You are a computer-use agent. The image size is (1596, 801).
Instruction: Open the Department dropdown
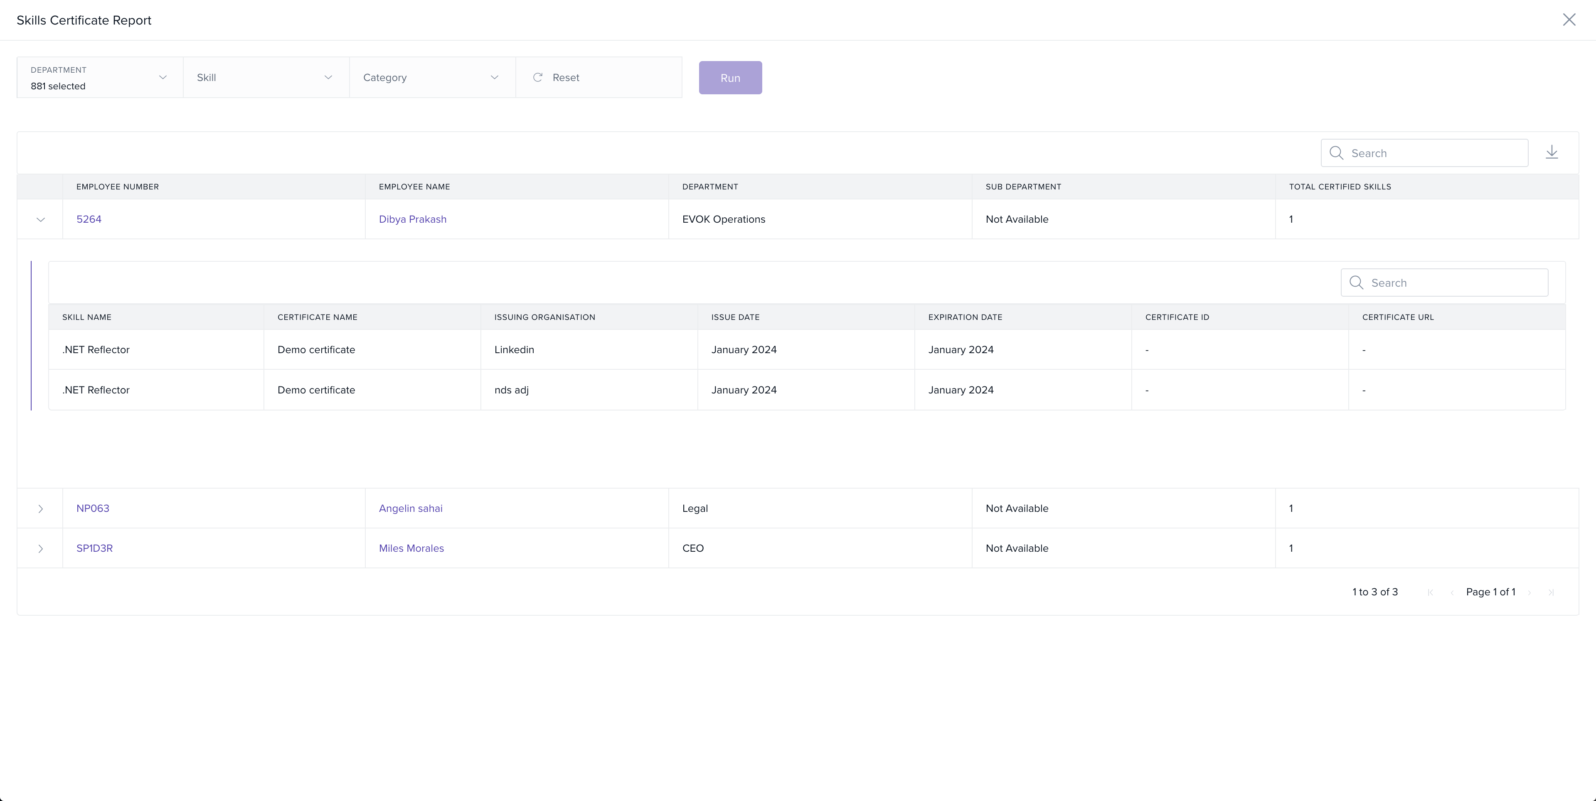pyautogui.click(x=99, y=77)
